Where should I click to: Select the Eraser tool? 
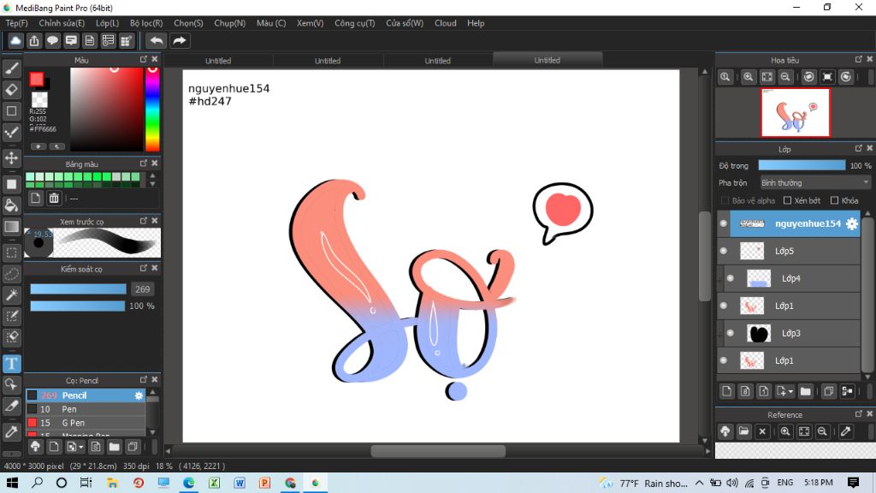pyautogui.click(x=12, y=89)
